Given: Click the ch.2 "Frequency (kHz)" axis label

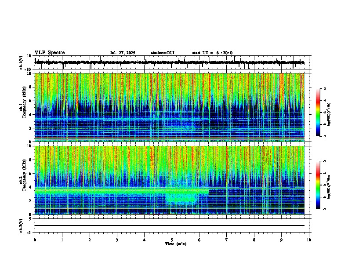Looking at the screenshot, I should (x=25, y=175).
